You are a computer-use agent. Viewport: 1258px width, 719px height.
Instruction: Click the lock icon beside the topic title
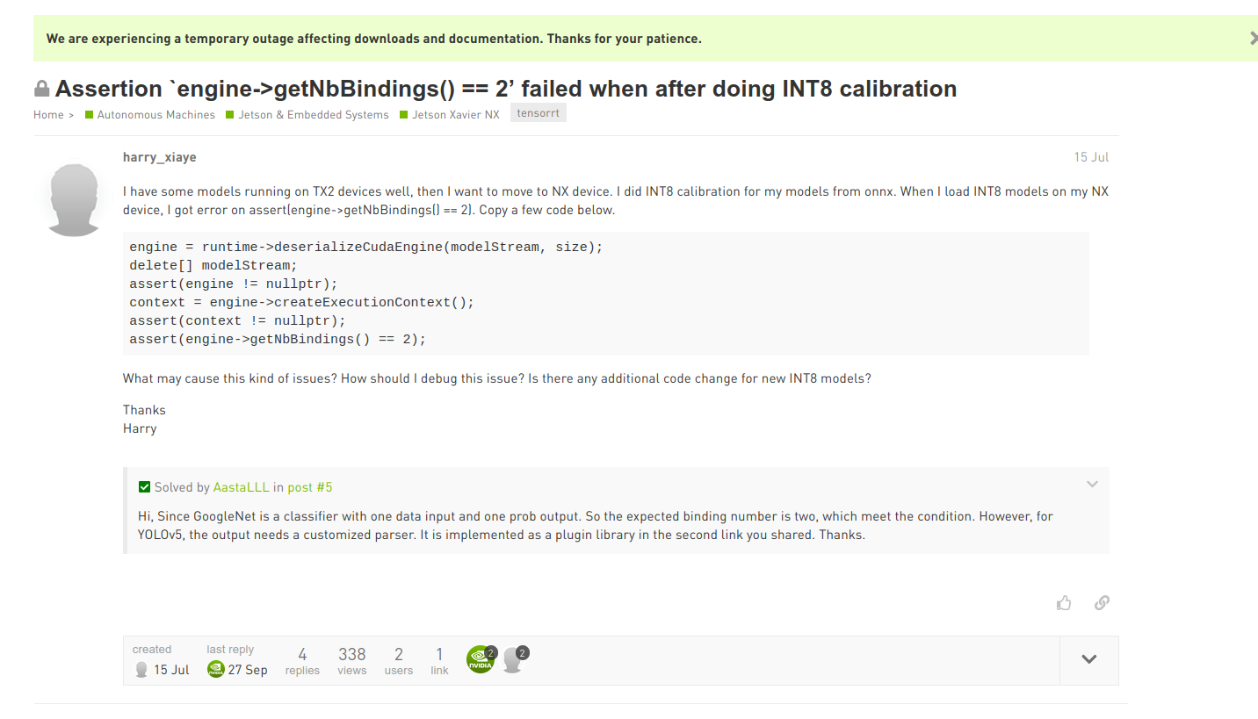(40, 88)
